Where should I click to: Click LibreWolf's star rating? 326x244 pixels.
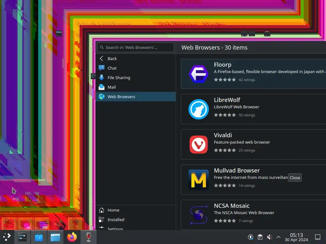click(225, 115)
